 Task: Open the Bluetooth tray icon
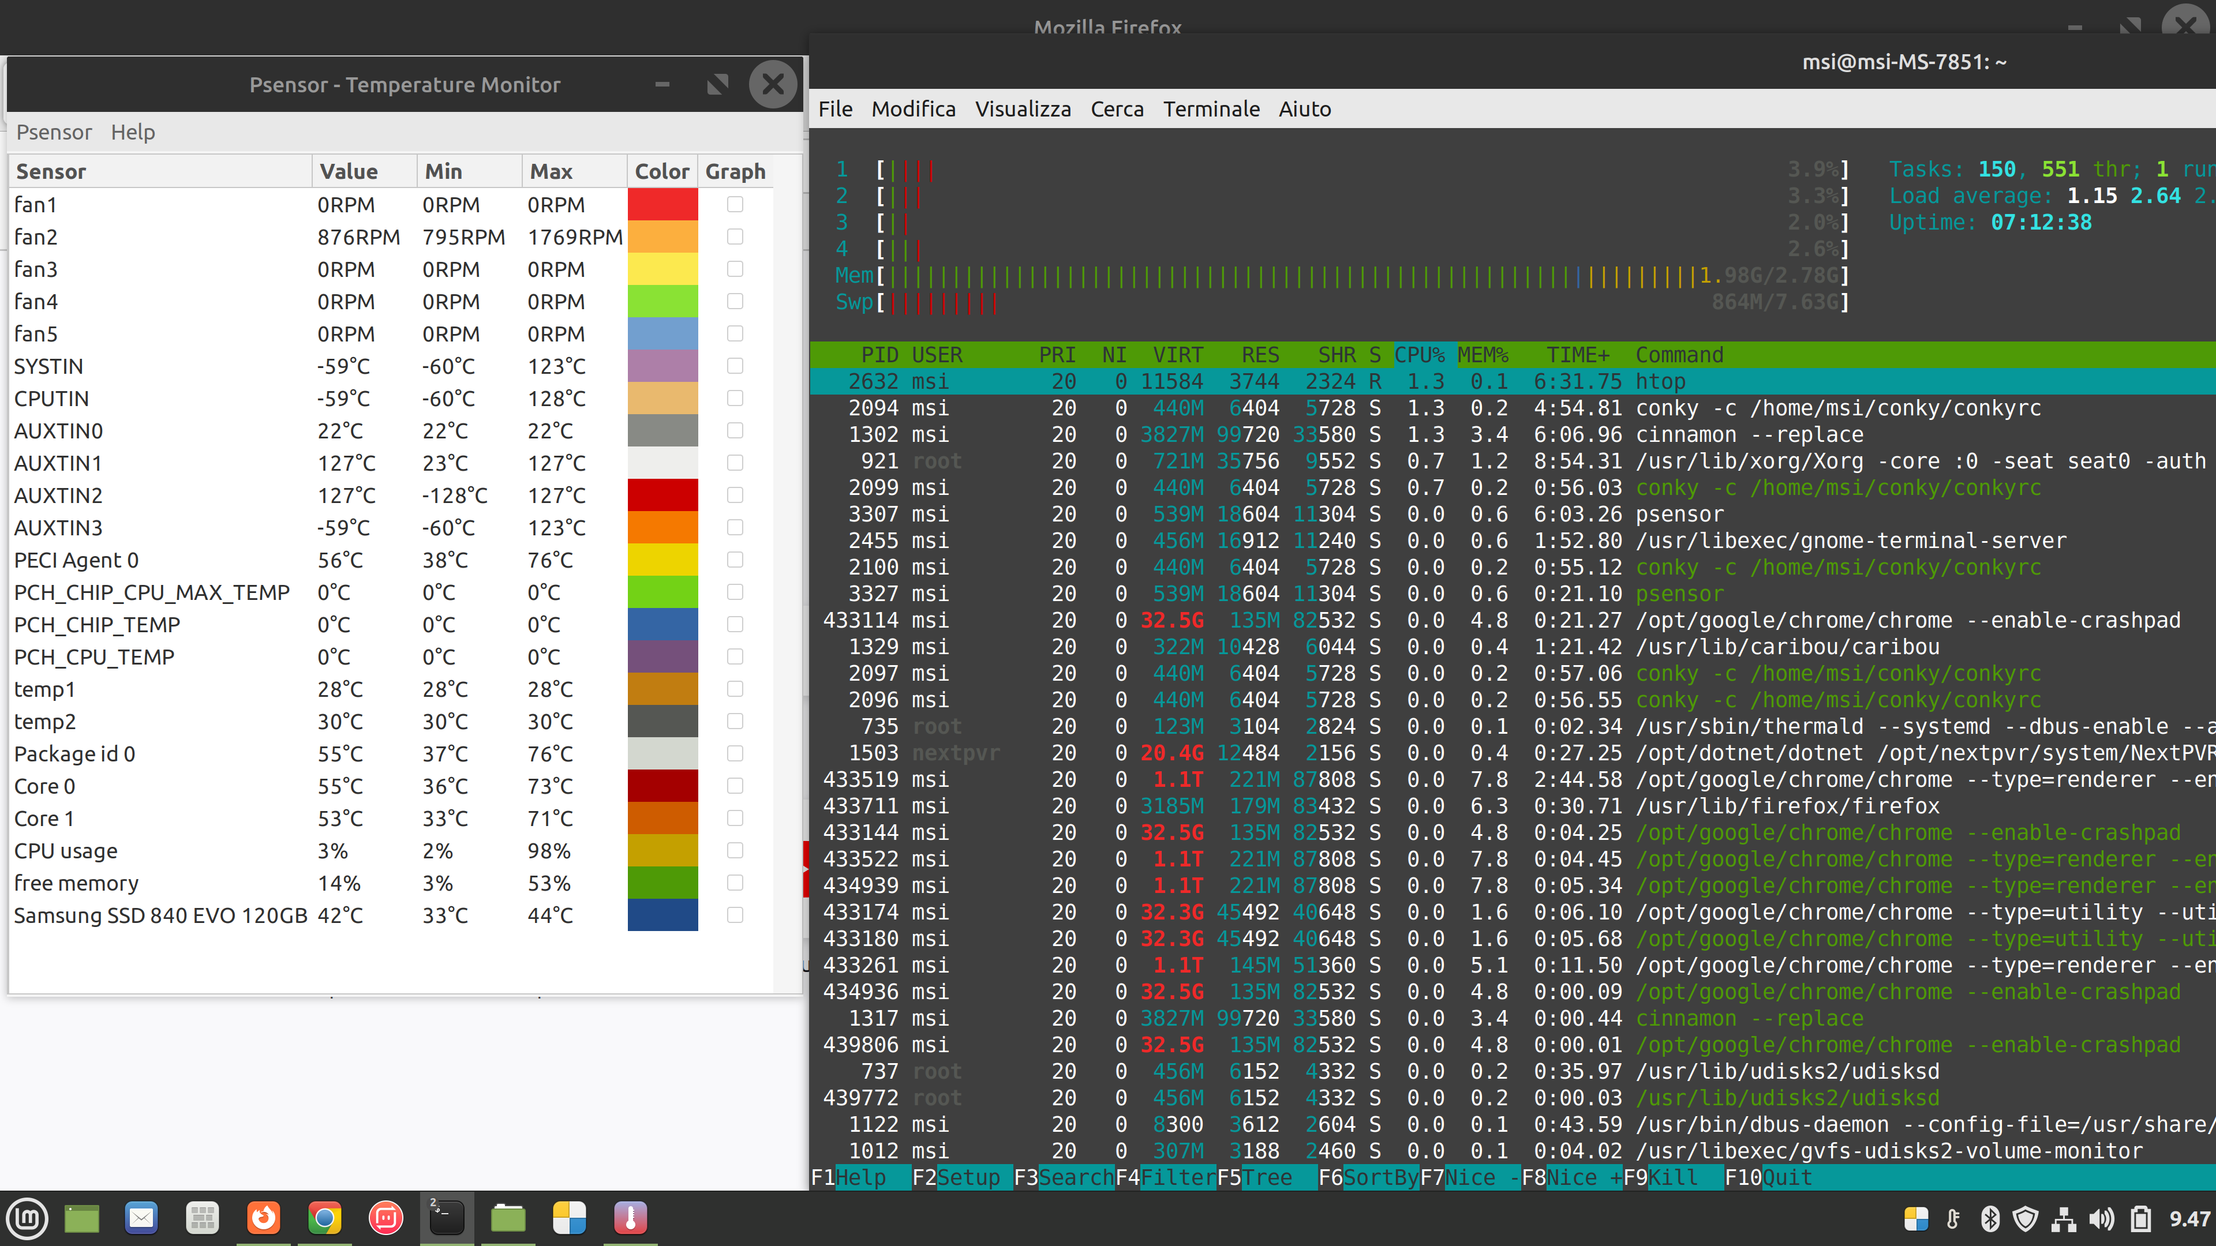pyautogui.click(x=1990, y=1218)
